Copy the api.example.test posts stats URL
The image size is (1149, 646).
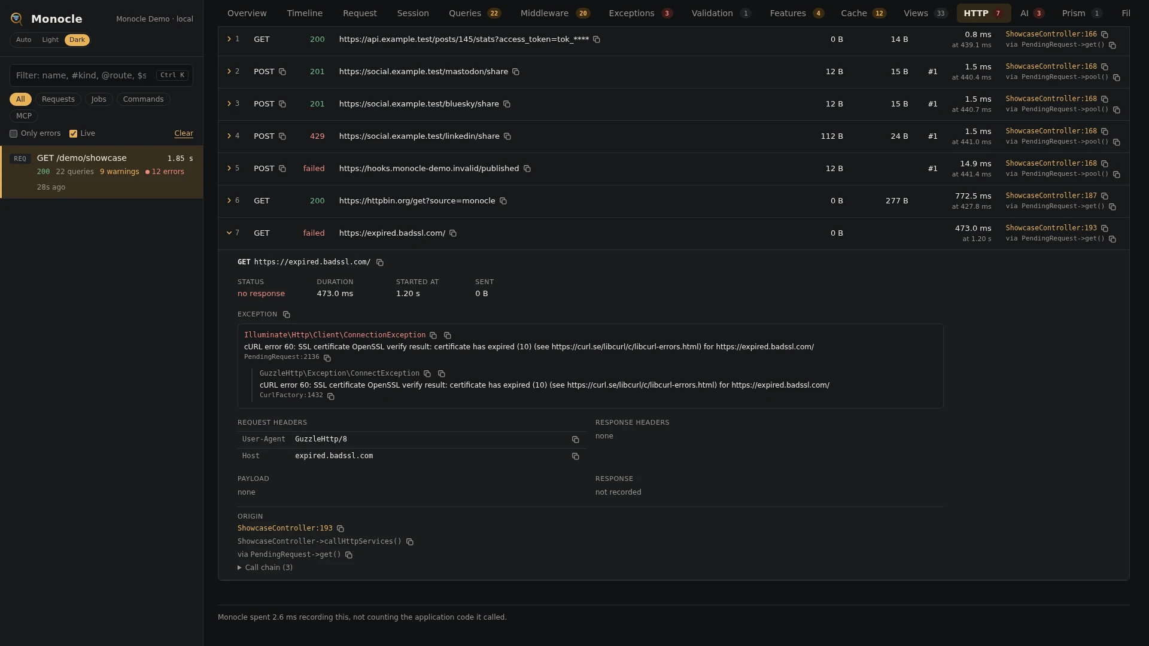597,39
